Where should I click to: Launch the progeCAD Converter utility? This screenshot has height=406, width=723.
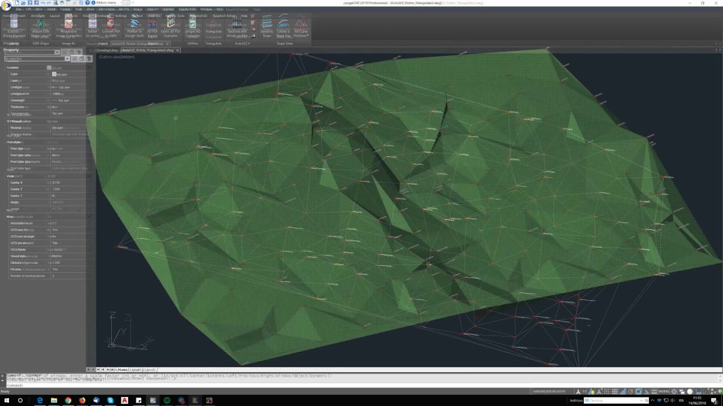coord(193,28)
